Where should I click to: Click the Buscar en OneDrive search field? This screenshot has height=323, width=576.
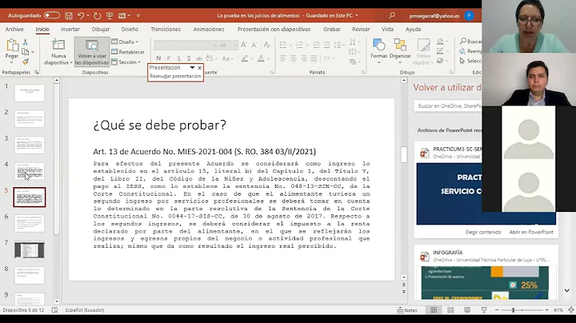(x=447, y=106)
